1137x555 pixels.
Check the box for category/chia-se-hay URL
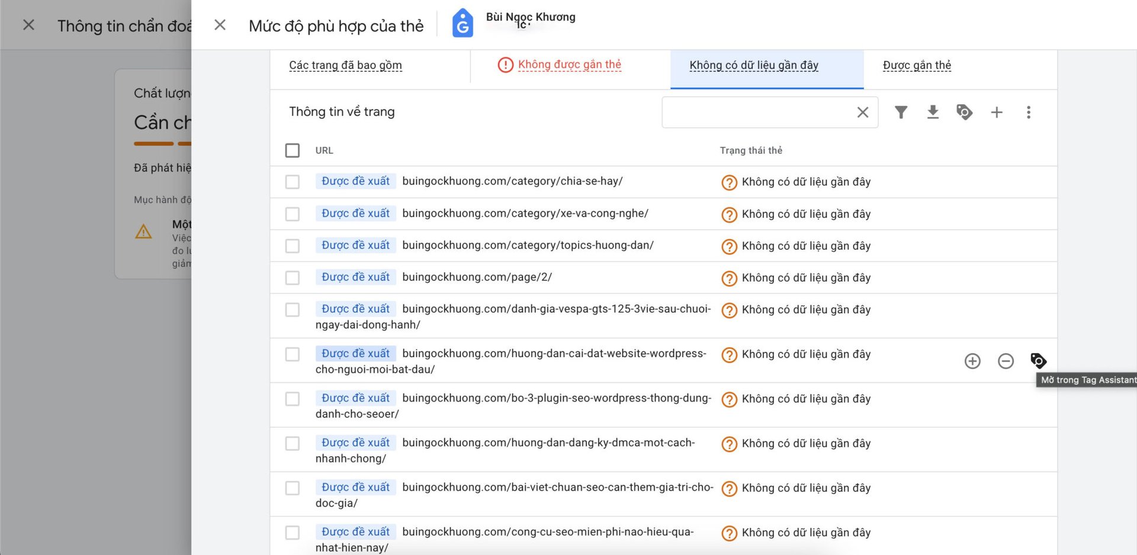coord(293,182)
